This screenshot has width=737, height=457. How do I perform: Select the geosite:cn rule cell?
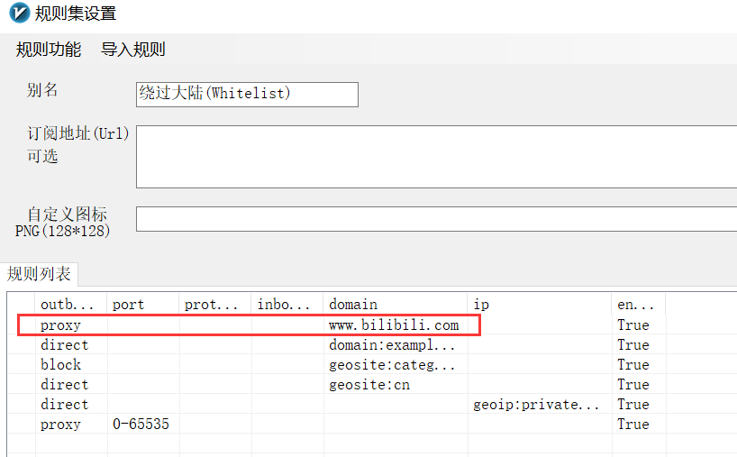click(x=369, y=385)
